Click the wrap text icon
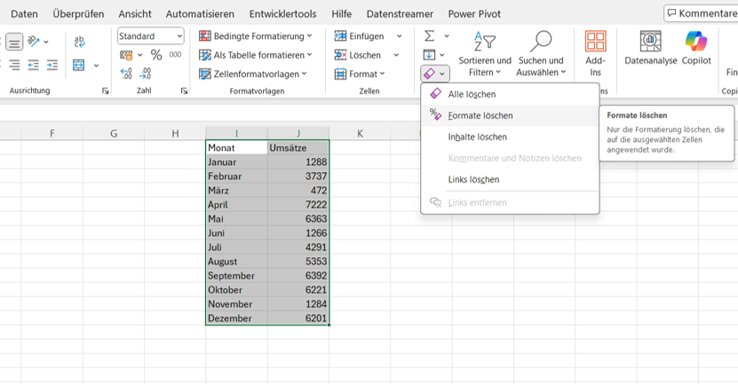 tap(80, 42)
